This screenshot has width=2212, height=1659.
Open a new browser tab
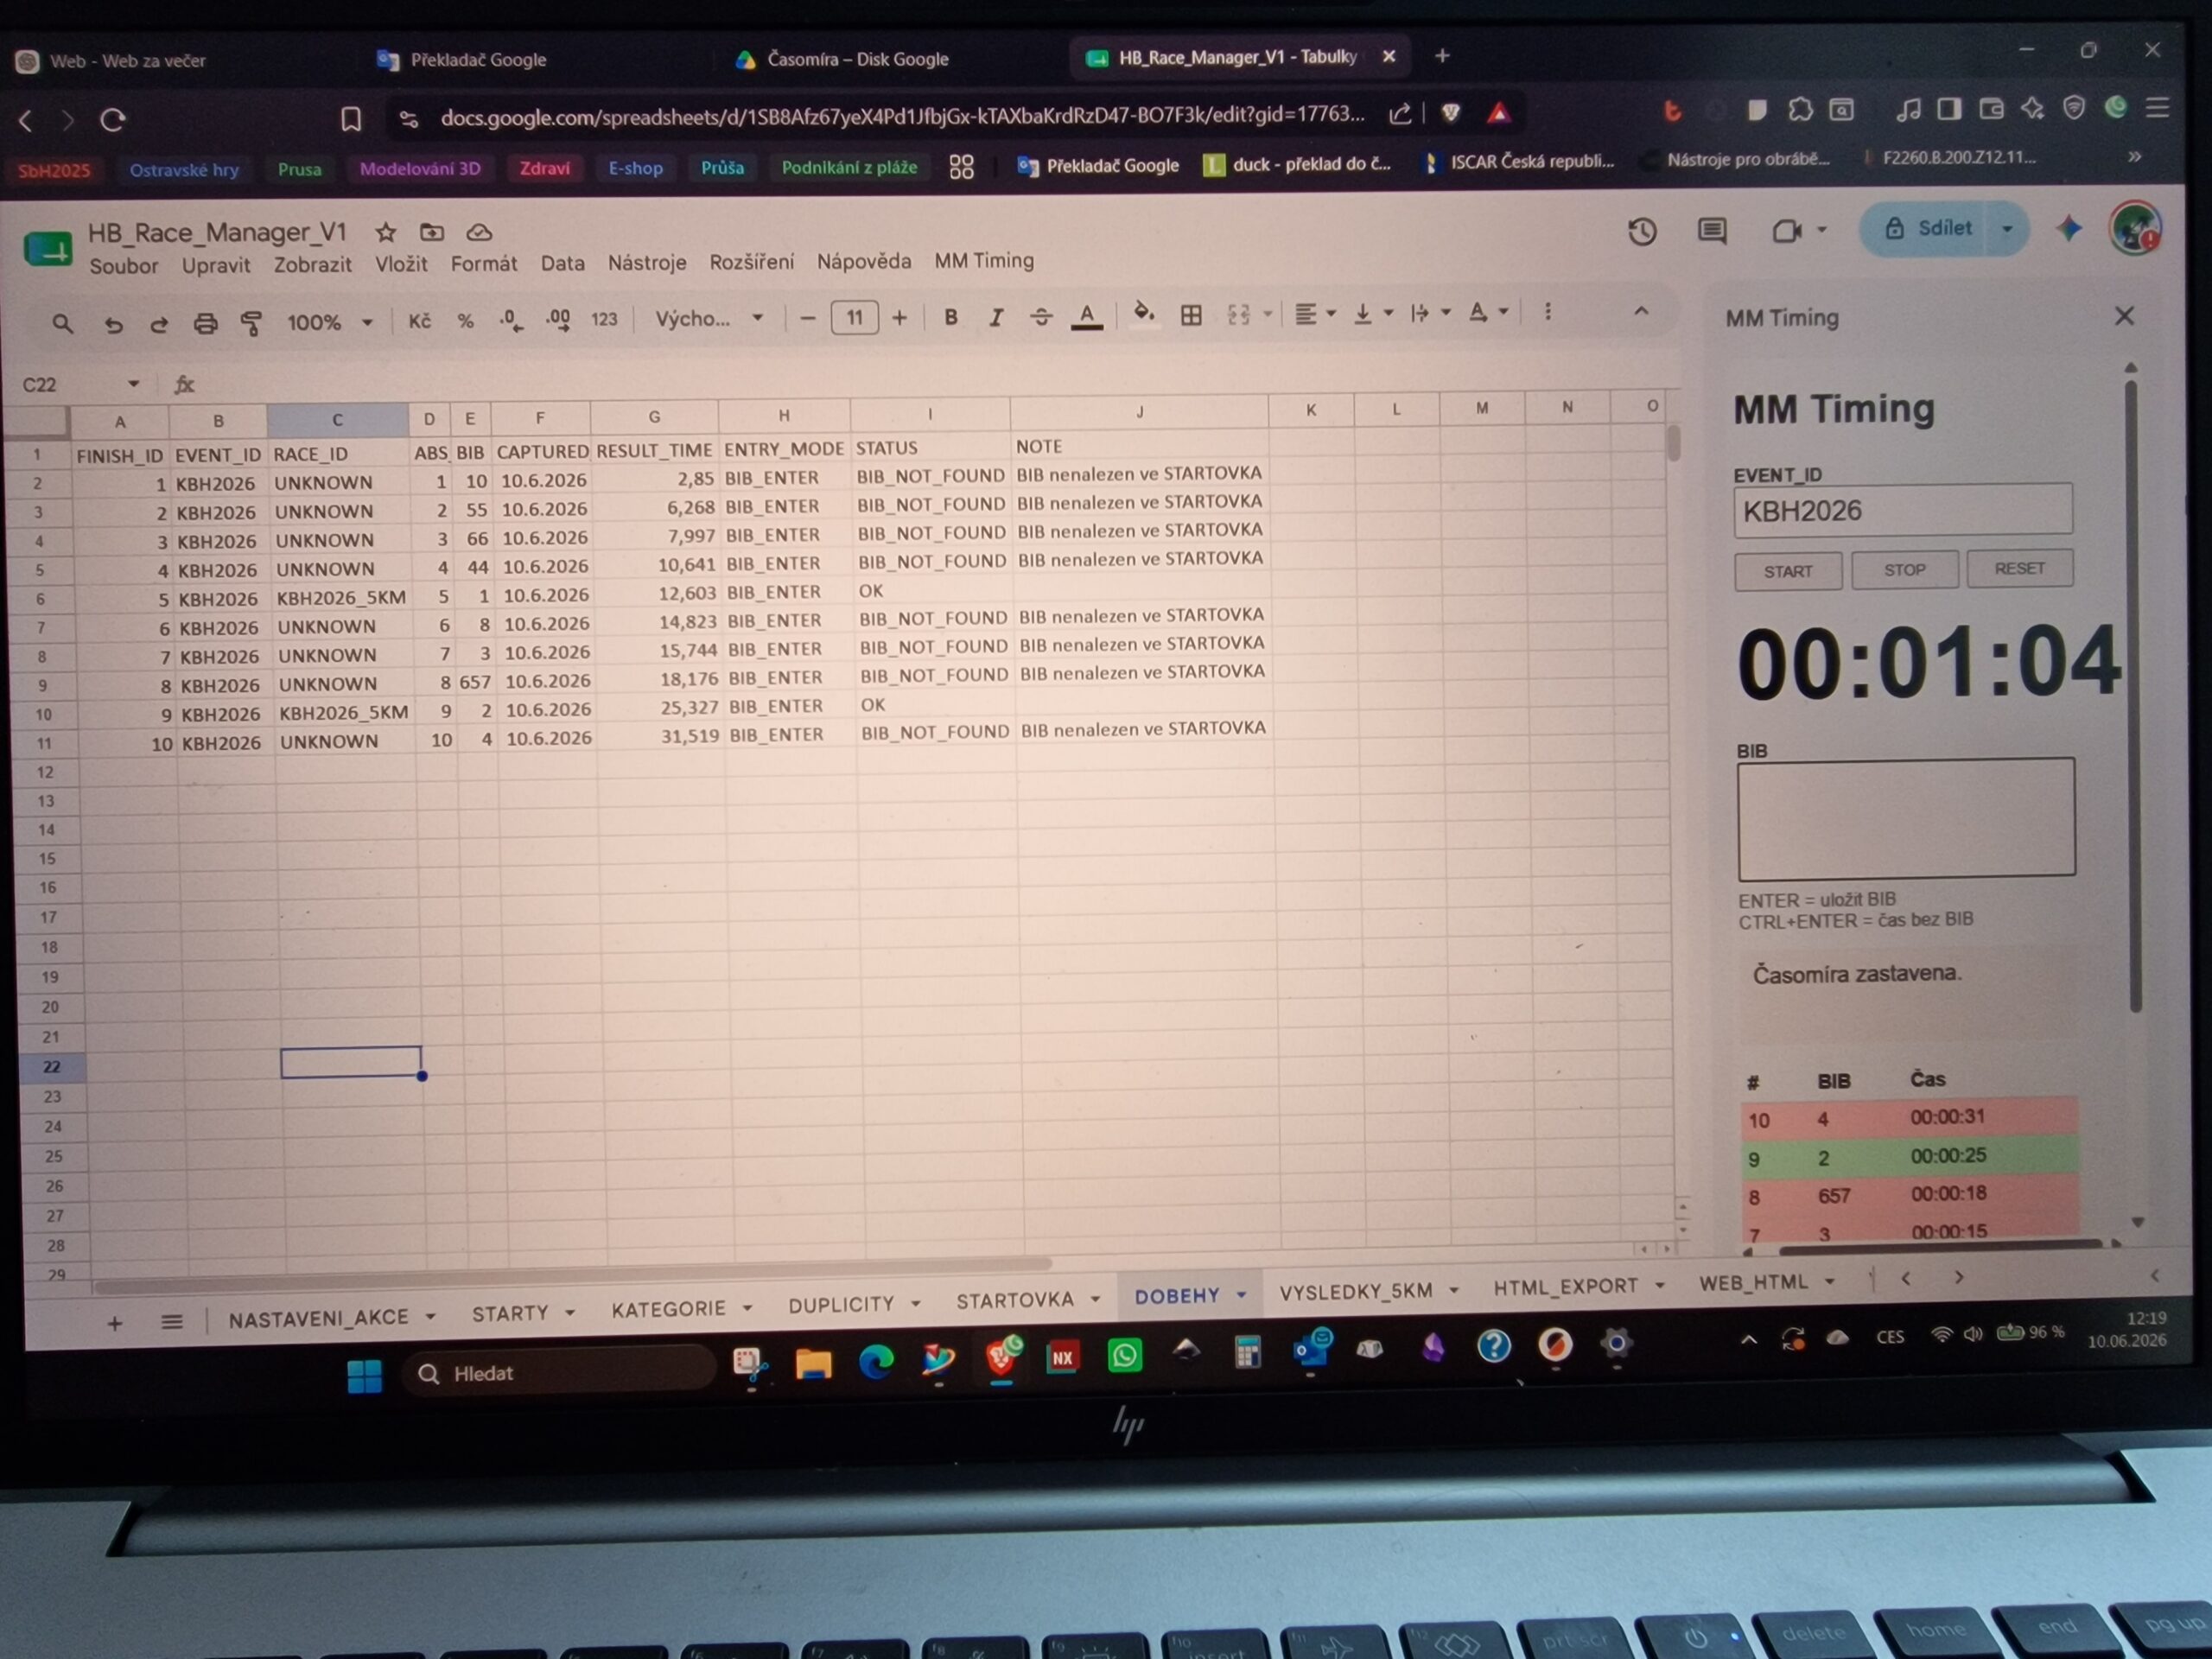coord(1441,56)
